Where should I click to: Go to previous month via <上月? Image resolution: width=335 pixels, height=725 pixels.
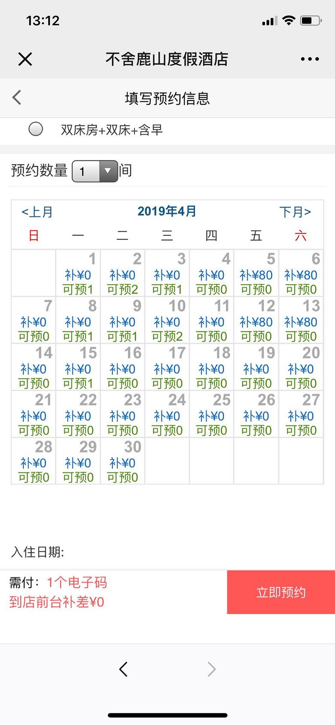[37, 212]
